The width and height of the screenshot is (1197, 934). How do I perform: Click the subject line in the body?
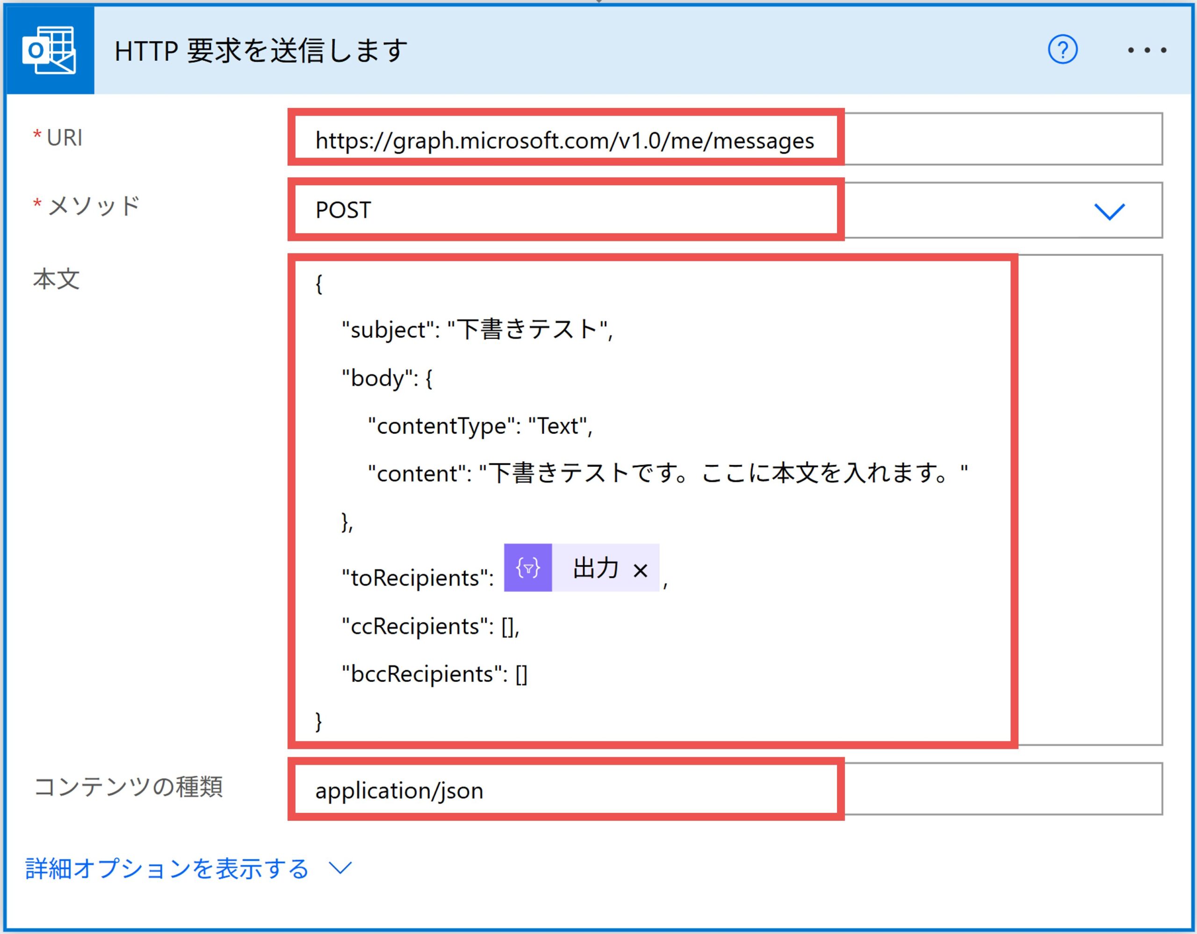coord(477,329)
